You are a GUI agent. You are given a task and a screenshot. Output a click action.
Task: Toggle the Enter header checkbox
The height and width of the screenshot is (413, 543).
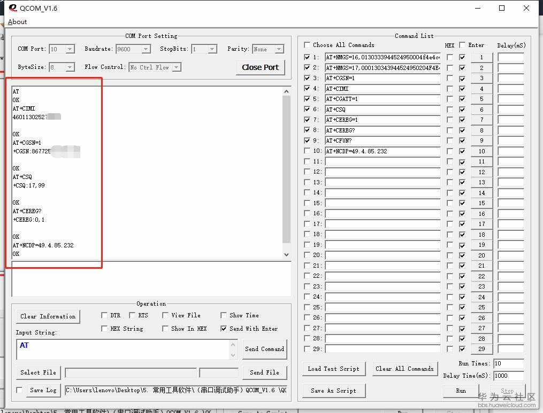pyautogui.click(x=462, y=45)
